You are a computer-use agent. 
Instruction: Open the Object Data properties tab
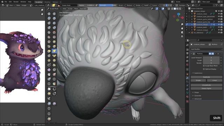point(187,93)
